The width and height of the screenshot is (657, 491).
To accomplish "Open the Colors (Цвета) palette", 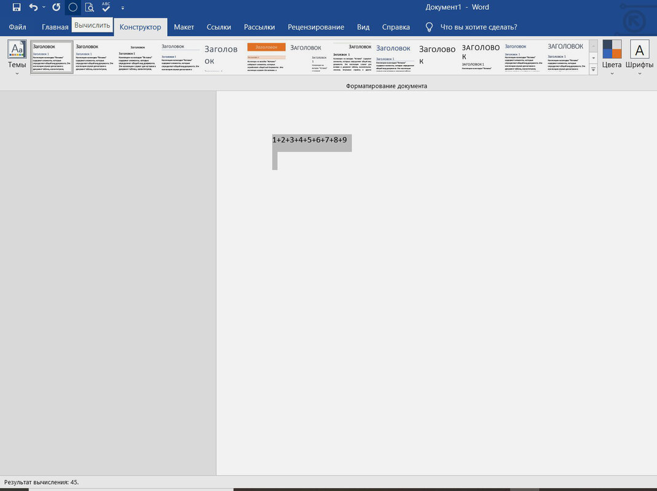I will coord(612,56).
